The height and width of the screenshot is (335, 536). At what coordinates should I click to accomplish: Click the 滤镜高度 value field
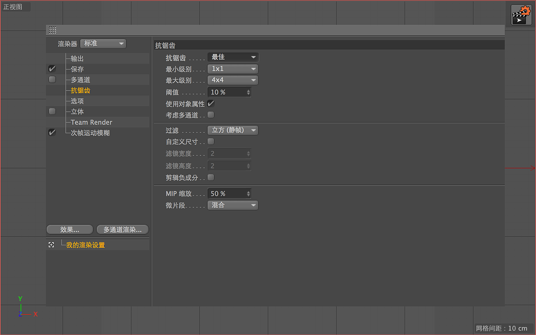coord(229,166)
